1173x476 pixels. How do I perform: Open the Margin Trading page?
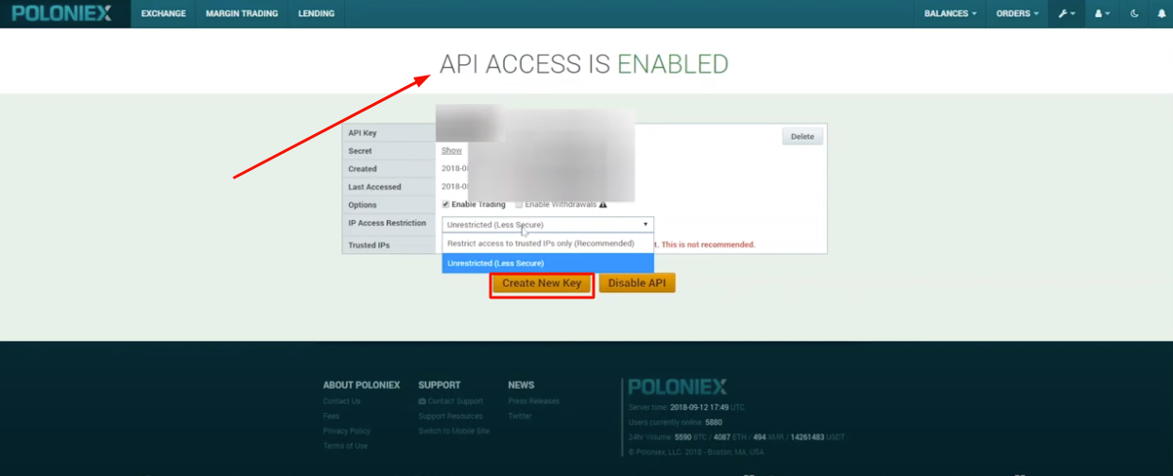coord(242,13)
